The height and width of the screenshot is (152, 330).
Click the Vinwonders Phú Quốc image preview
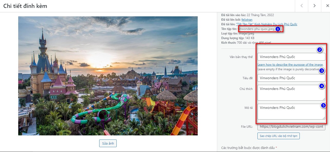point(108,76)
